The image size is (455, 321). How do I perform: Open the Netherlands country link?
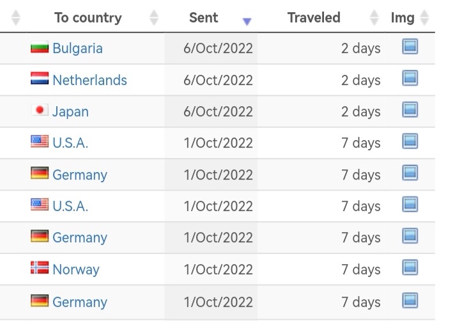(89, 80)
